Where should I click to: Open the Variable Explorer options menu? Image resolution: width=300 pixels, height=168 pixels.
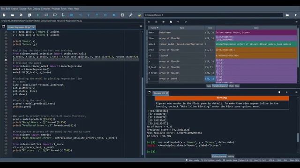pos(296,22)
